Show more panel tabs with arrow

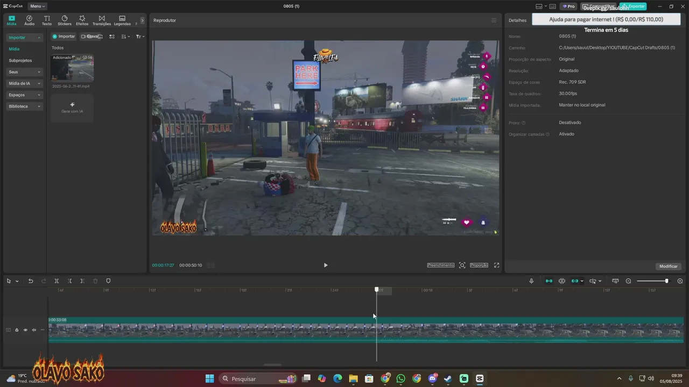[x=143, y=20]
